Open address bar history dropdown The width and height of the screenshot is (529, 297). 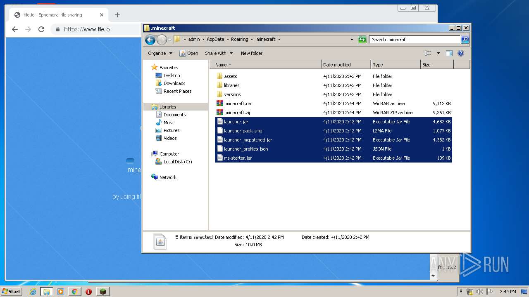352,40
